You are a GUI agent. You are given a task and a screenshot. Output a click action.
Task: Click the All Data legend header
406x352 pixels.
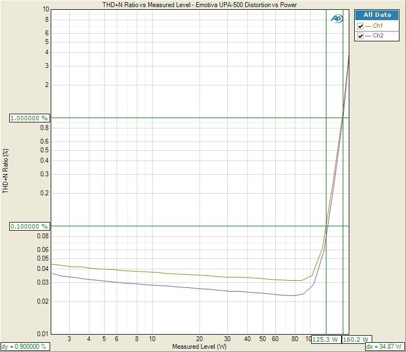(x=378, y=15)
